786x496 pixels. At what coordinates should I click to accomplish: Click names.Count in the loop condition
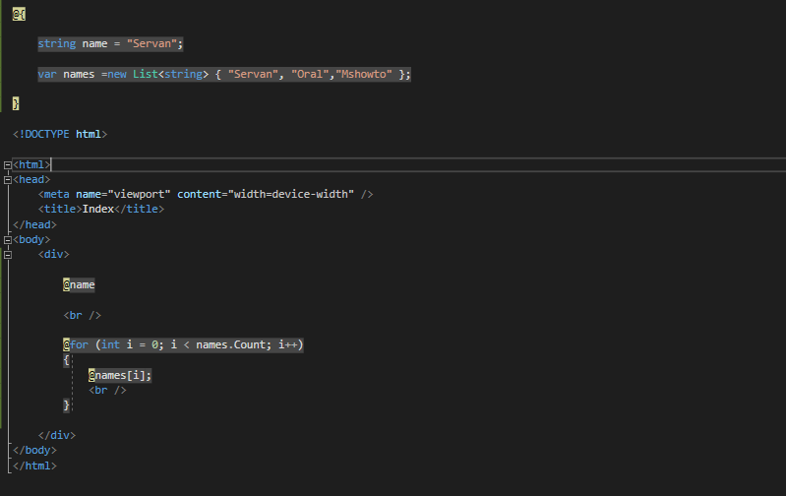[x=233, y=345]
